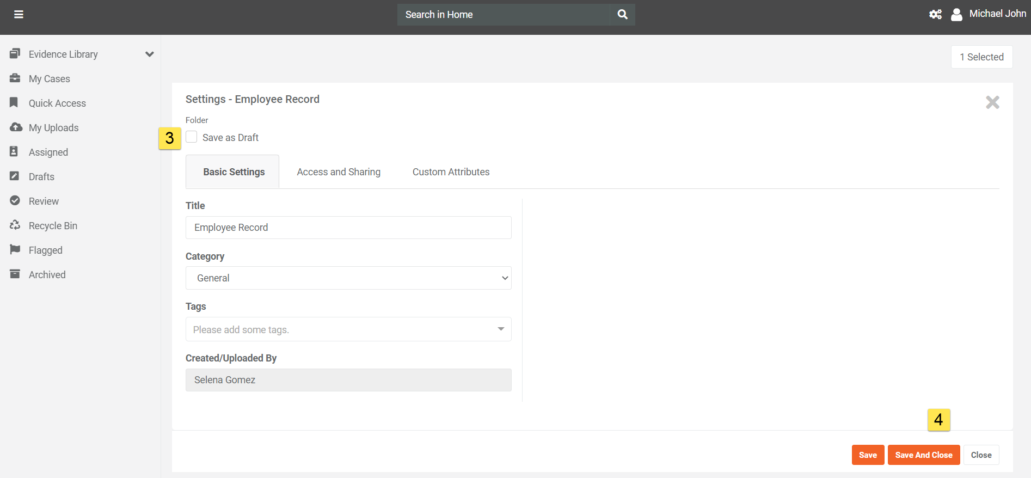Open the Category dropdown
This screenshot has height=478, width=1031.
(348, 278)
